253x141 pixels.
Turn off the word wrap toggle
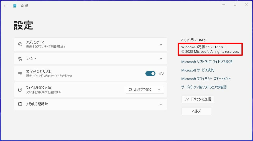[x=150, y=73]
